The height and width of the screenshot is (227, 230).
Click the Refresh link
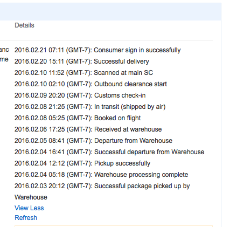[26, 218]
